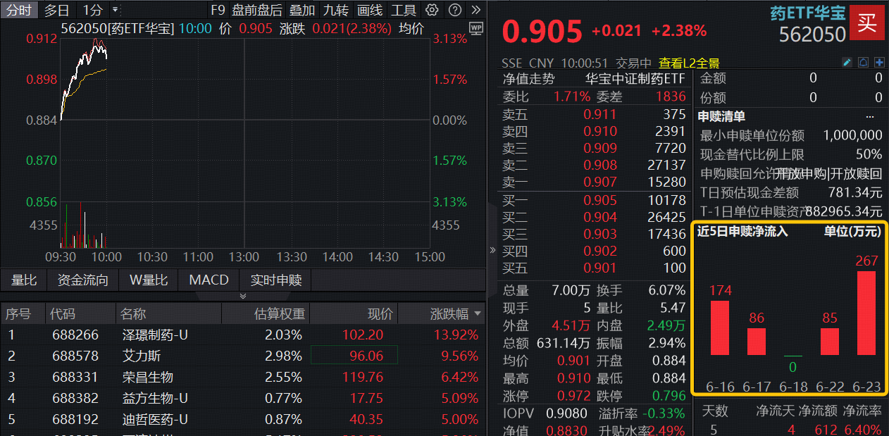This screenshot has height=436, width=889.
Task: Toggle 九转 indicator
Action: point(336,10)
